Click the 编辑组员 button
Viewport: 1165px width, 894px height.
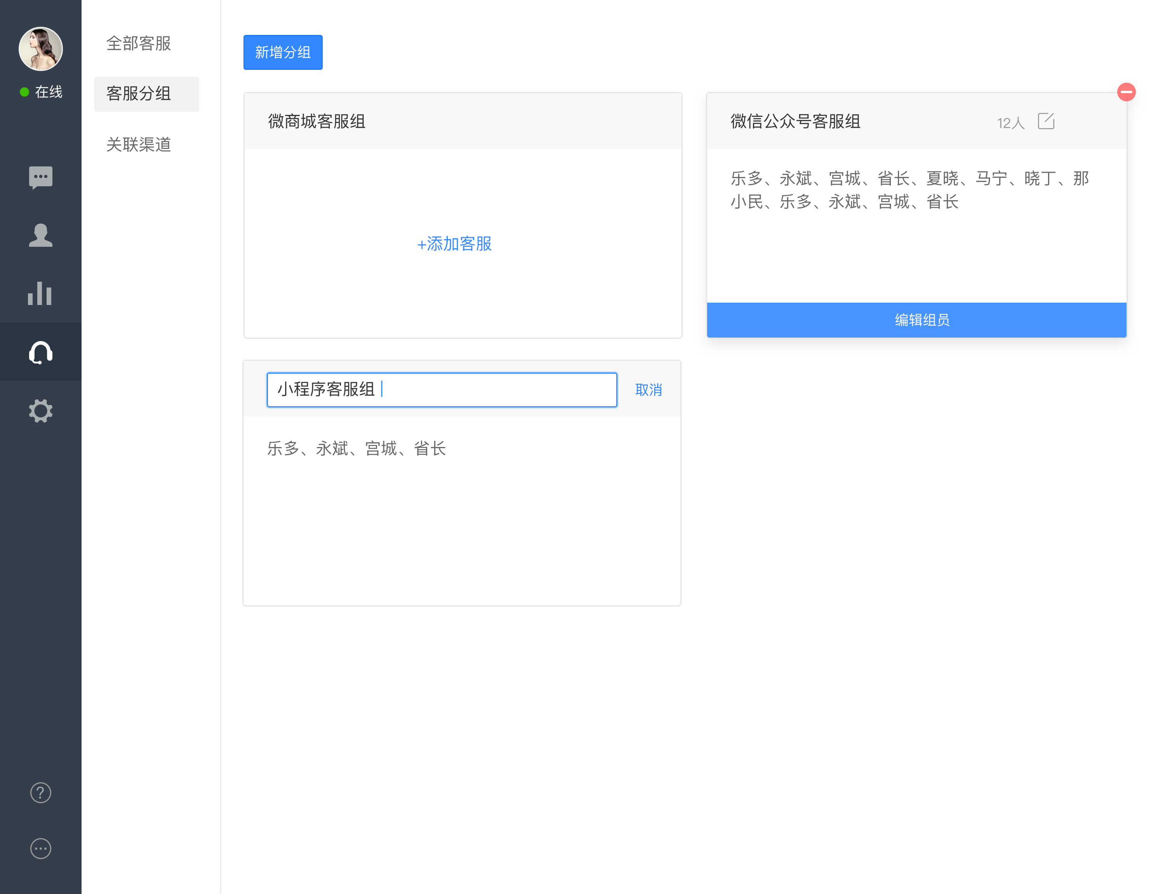point(916,320)
